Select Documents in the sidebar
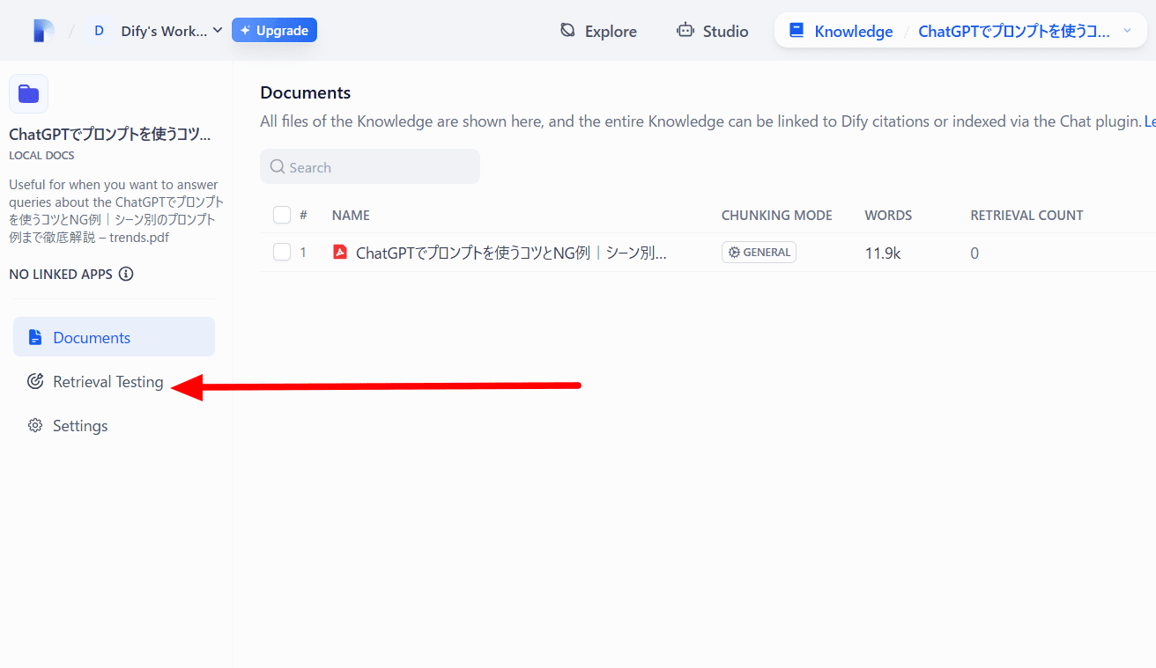Viewport: 1156px width, 668px height. click(114, 337)
